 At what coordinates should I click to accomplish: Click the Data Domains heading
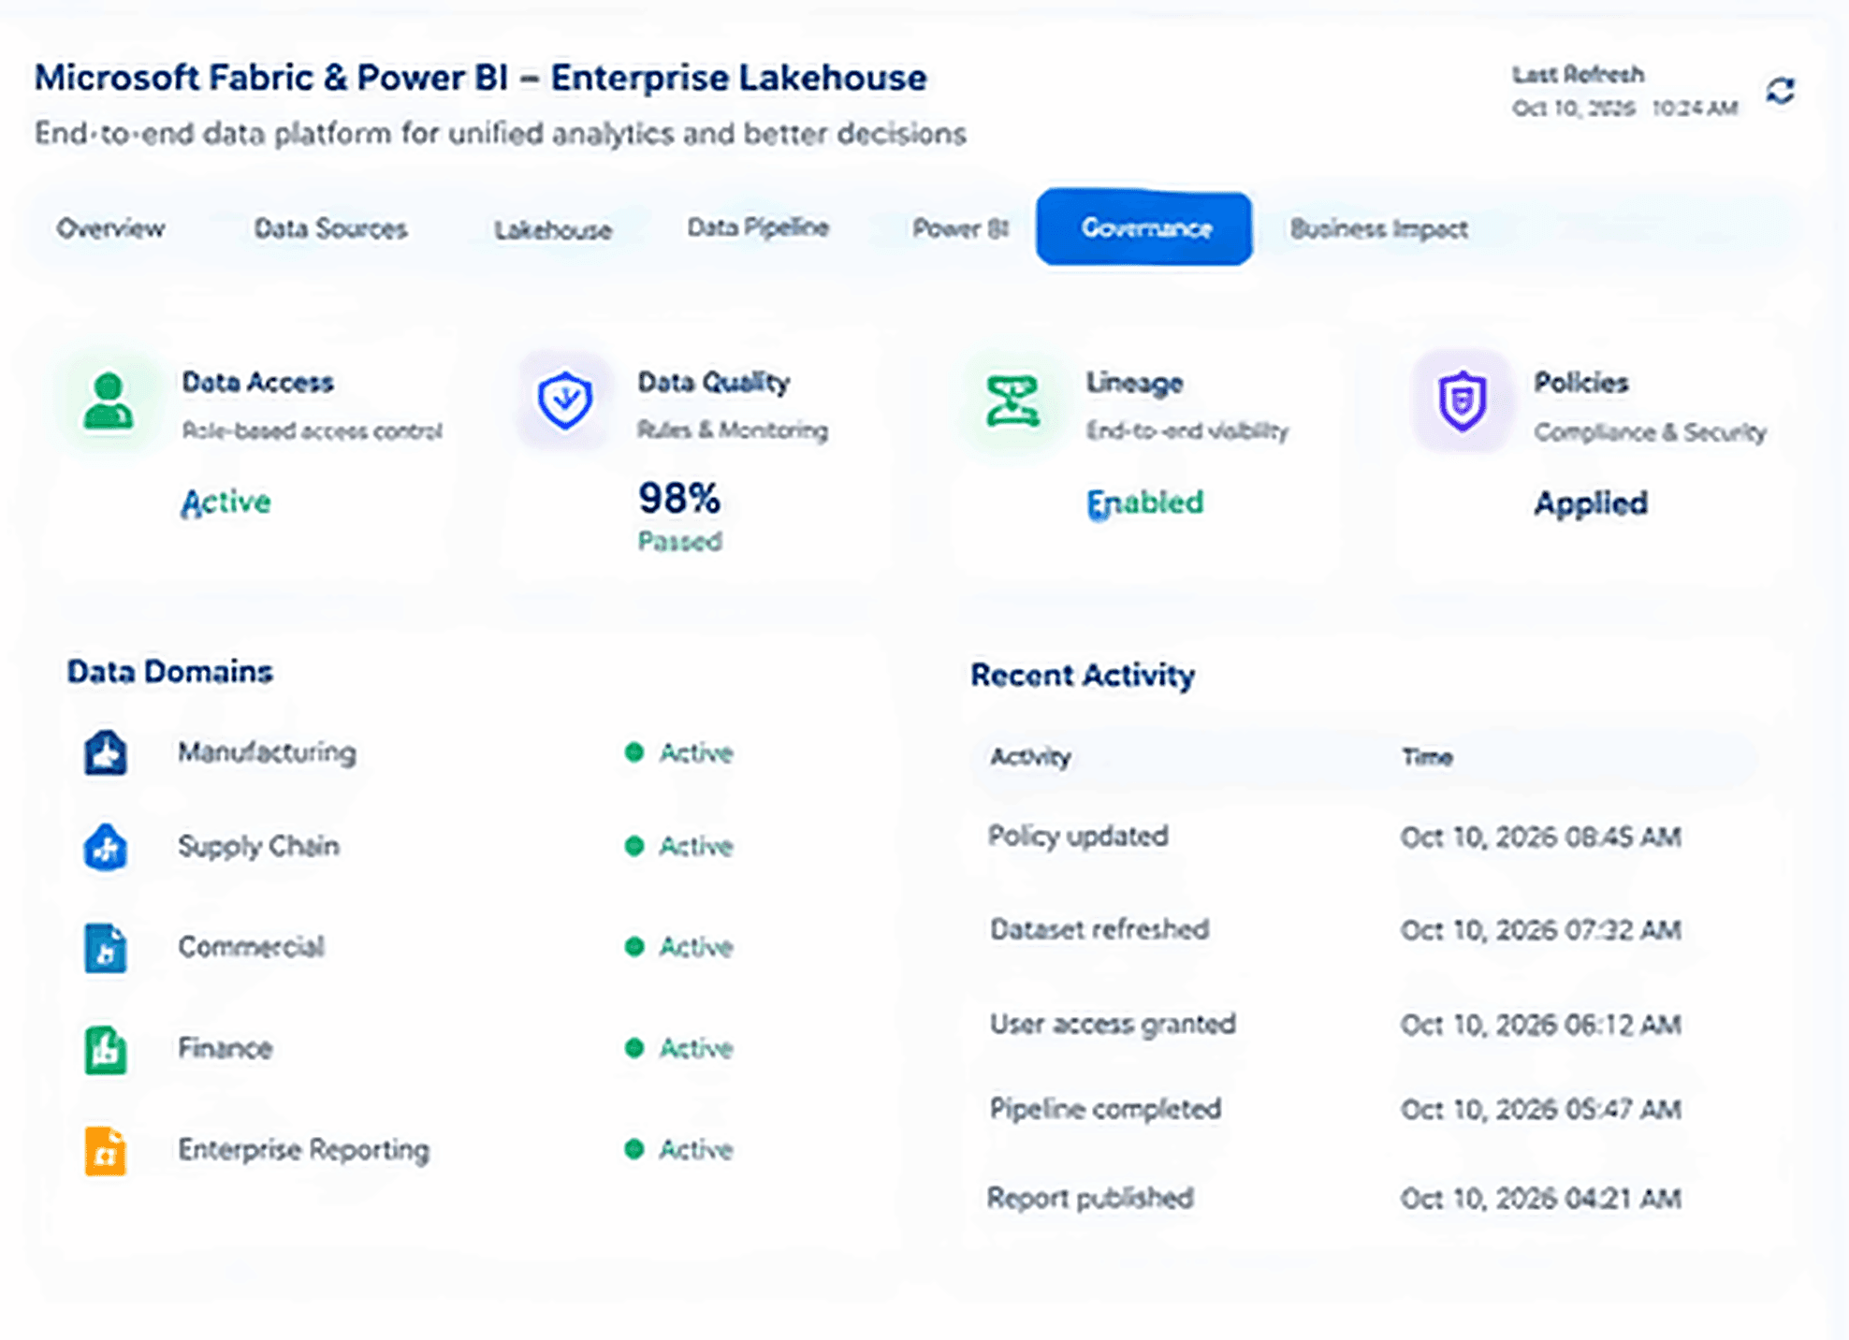(169, 672)
